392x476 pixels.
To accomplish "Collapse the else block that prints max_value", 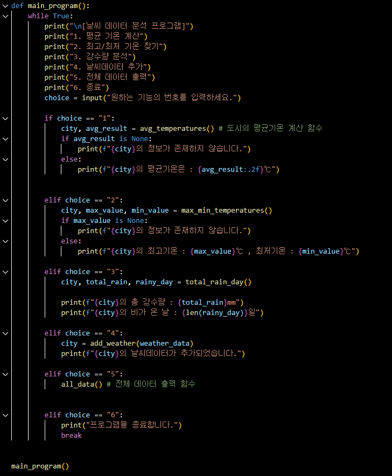I will point(5,241).
